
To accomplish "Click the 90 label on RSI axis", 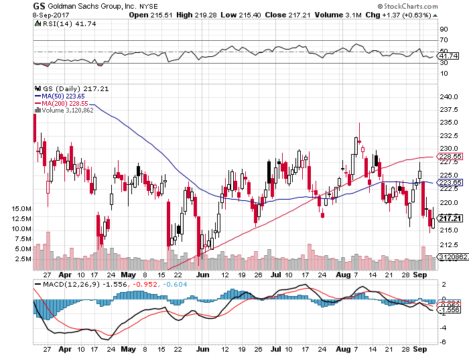I will coord(444,29).
